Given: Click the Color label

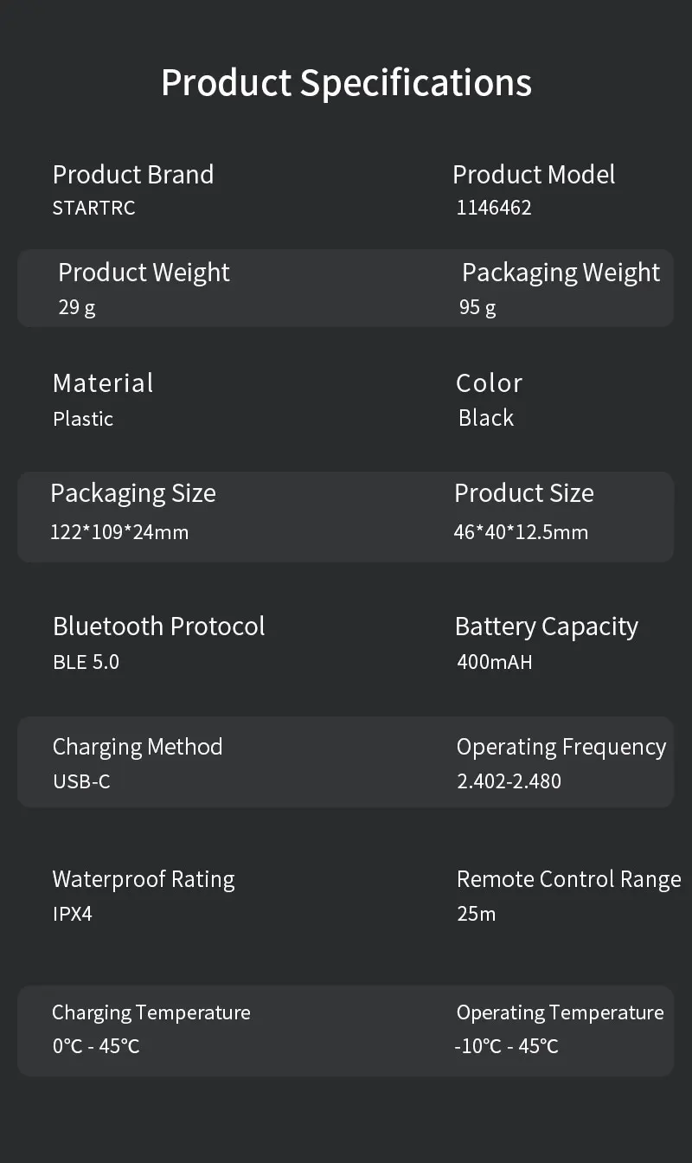Looking at the screenshot, I should (490, 382).
